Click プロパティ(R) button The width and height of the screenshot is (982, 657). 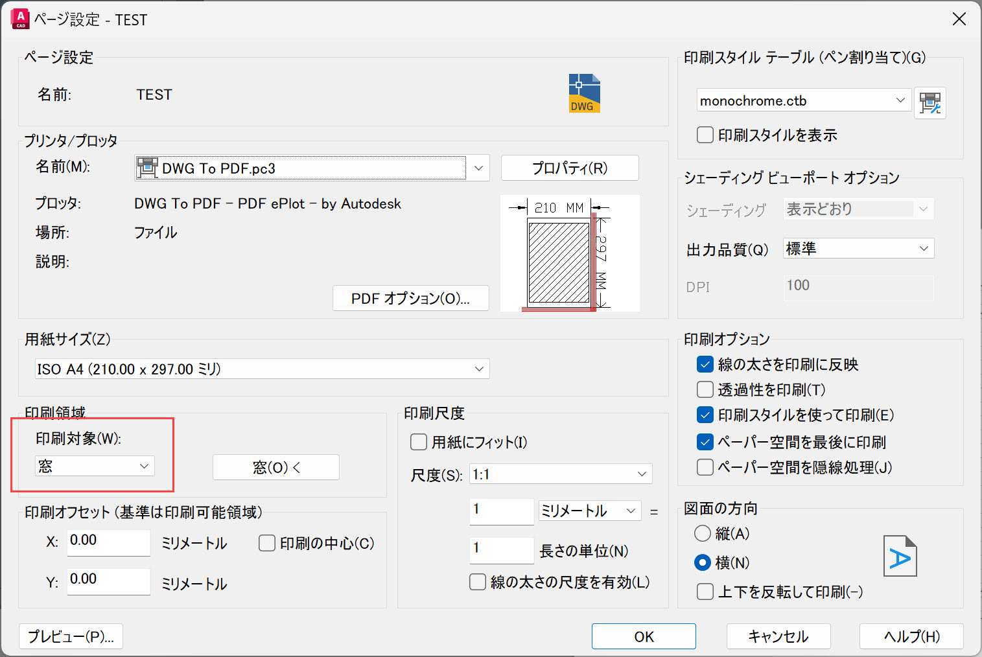pyautogui.click(x=570, y=168)
